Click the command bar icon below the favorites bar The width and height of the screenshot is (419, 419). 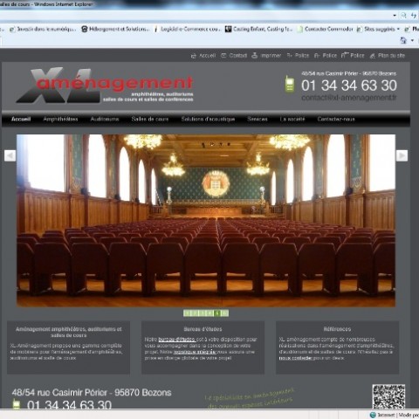coord(403,40)
